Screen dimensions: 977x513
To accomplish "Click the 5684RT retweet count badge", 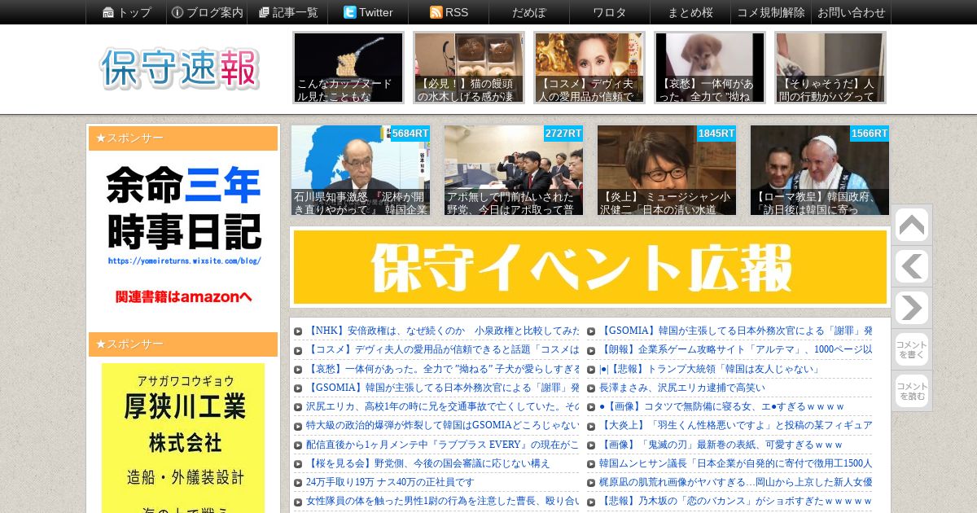I will (x=410, y=134).
